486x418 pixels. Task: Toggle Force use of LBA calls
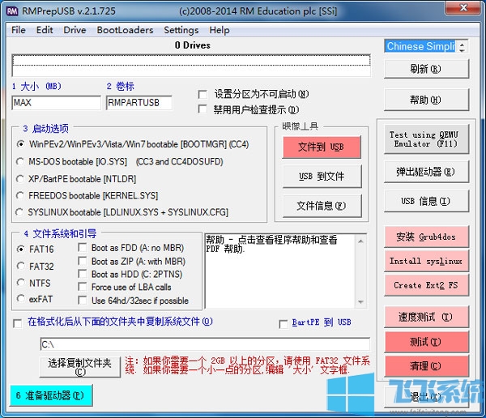point(83,288)
